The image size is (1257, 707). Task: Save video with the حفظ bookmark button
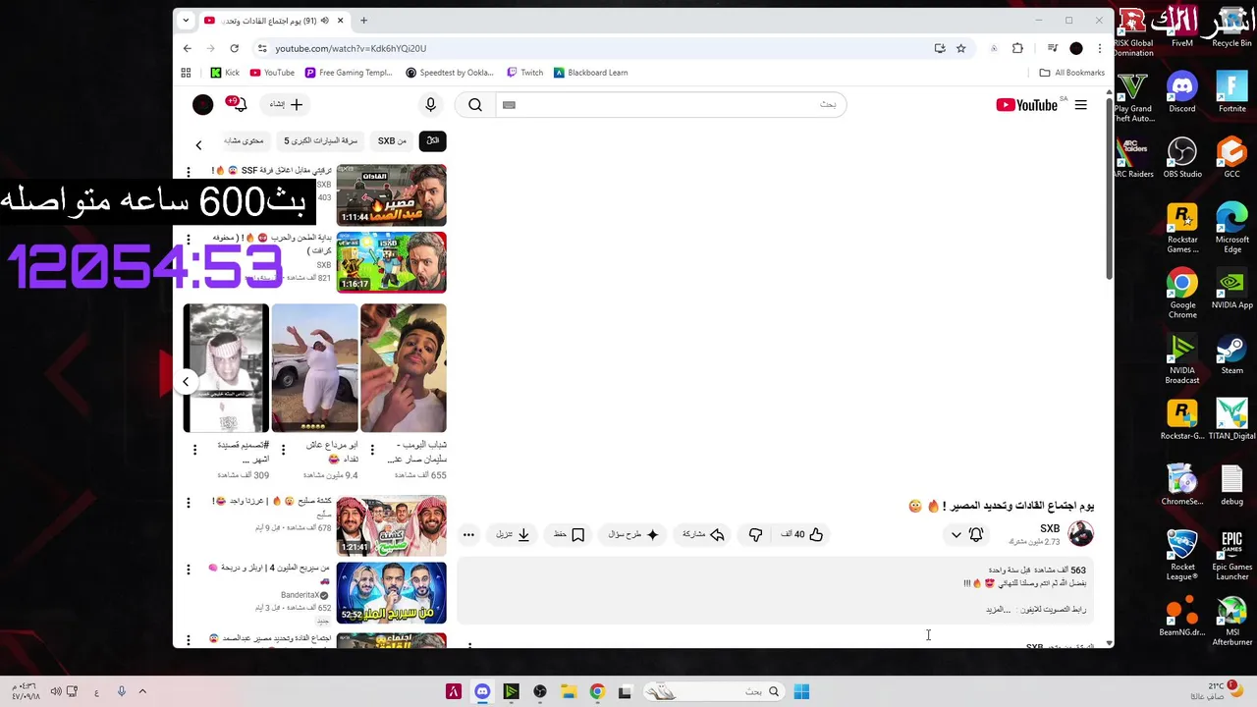[569, 534]
